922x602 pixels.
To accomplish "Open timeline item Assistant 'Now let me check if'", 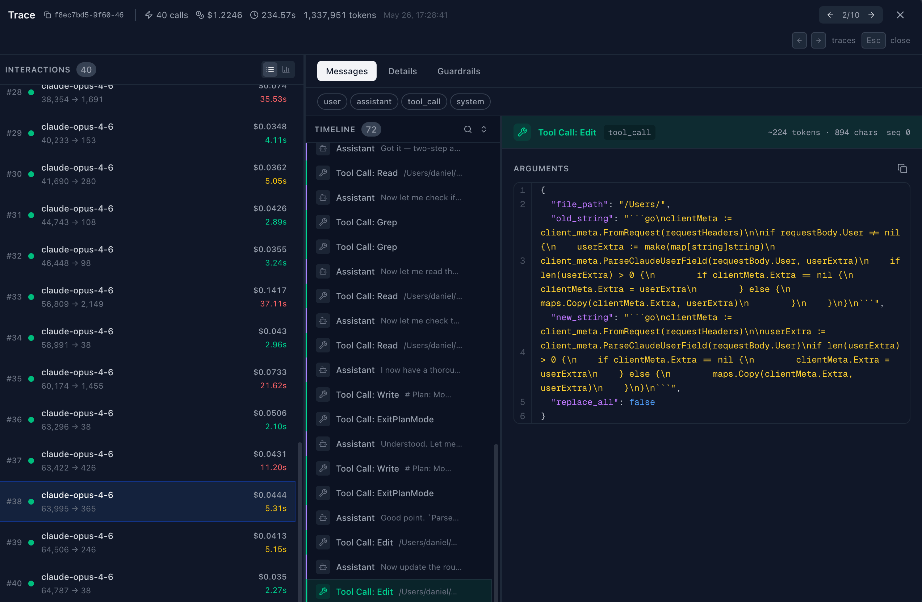I will click(x=399, y=197).
